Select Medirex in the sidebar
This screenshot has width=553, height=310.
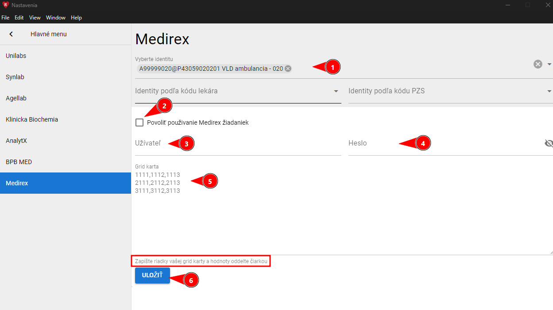point(66,183)
